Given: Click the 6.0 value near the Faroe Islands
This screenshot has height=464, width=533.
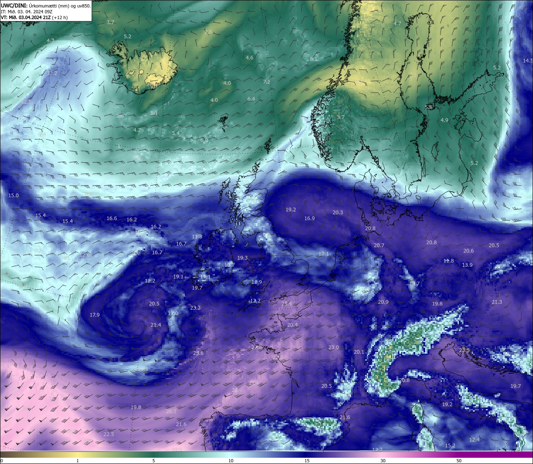Looking at the screenshot, I should click(x=204, y=140).
